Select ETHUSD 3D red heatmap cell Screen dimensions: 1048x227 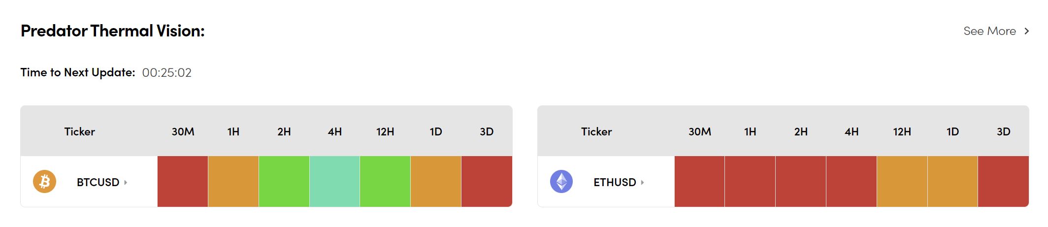(1003, 182)
